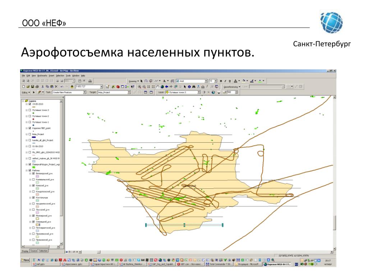
Task: Switch to the Source tab in table of contents
Action: coord(33,251)
